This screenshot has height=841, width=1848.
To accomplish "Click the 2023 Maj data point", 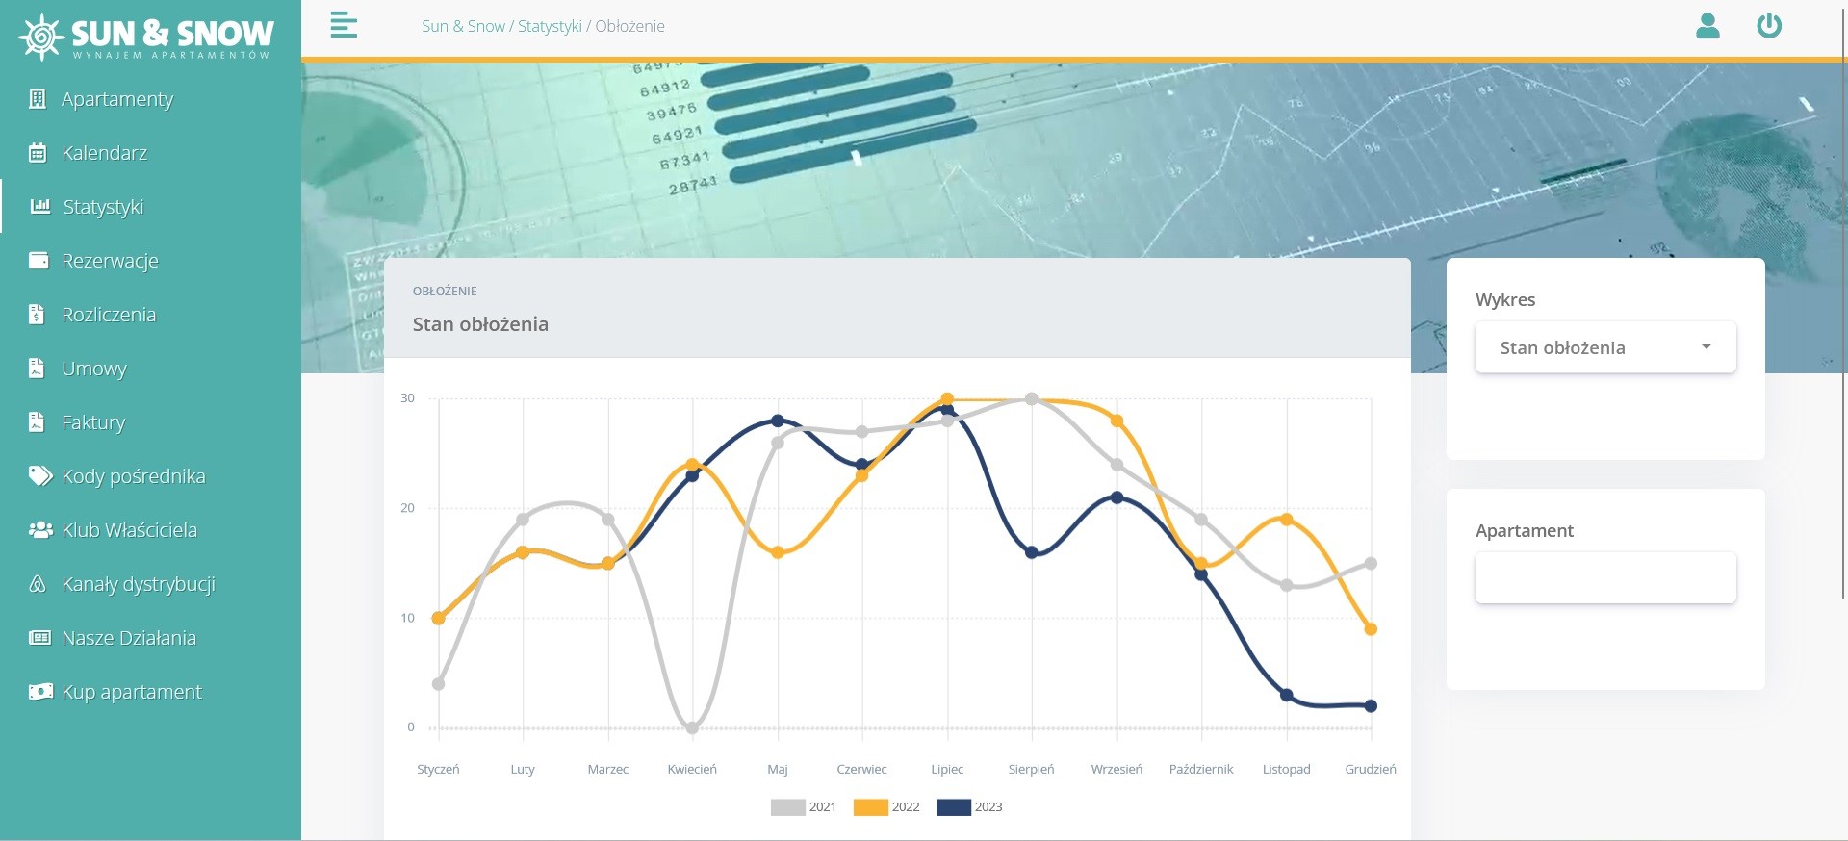I will [778, 420].
